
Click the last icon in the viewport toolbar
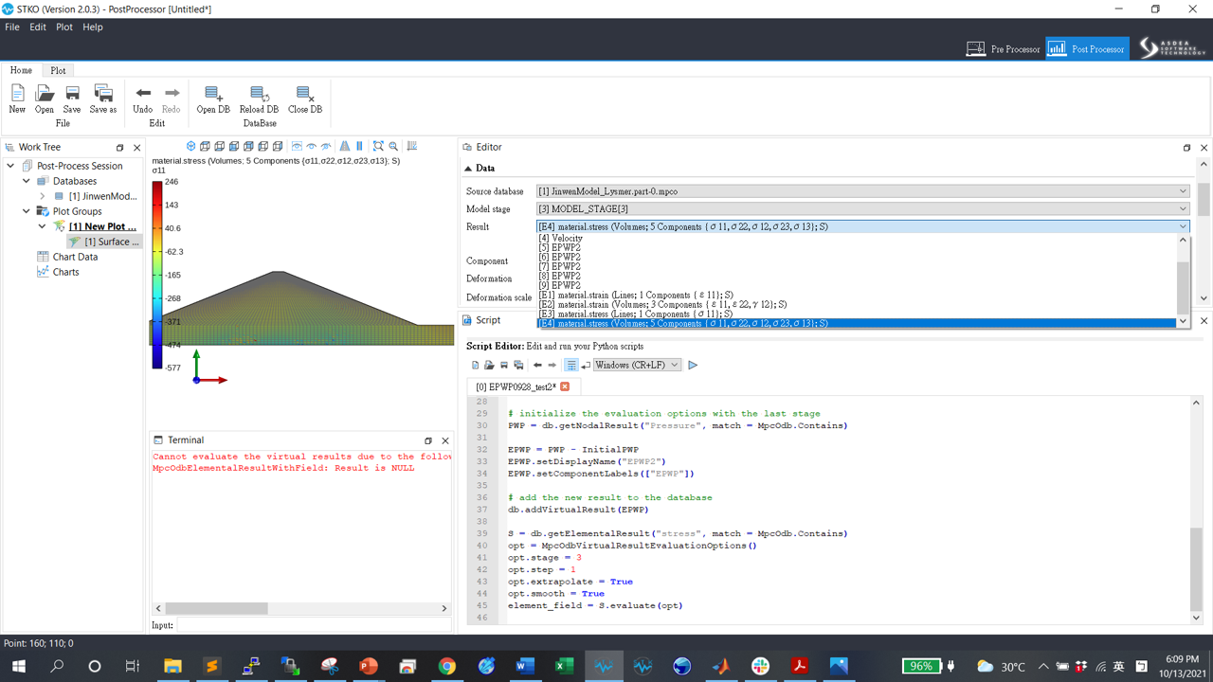click(412, 146)
